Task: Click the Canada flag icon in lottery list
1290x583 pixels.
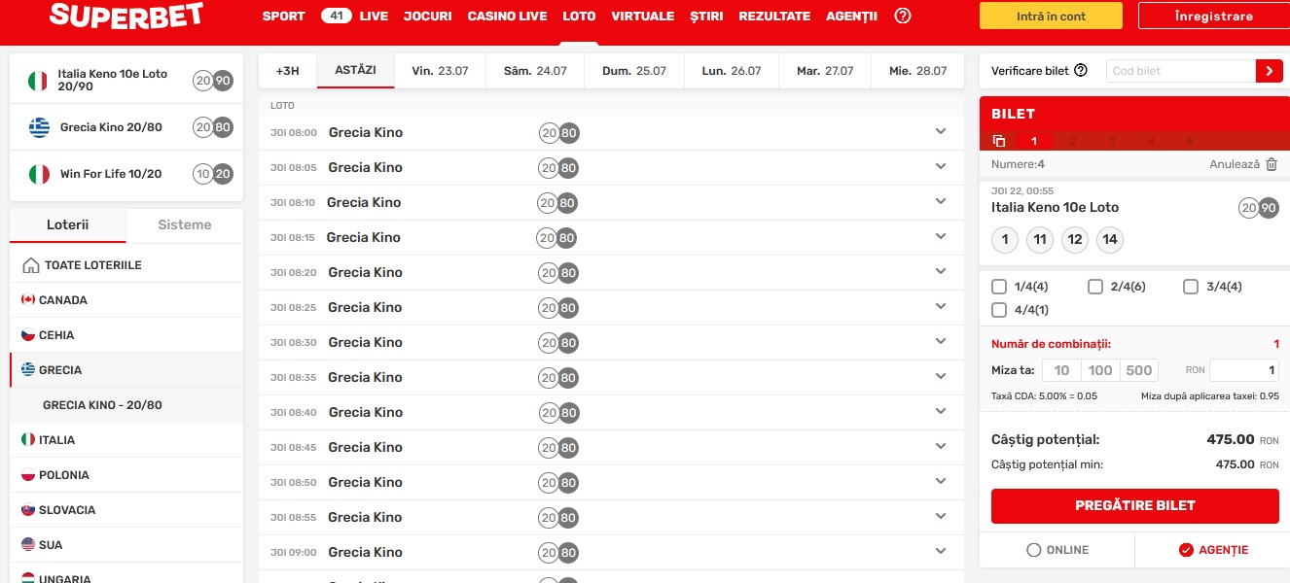Action: (x=28, y=300)
